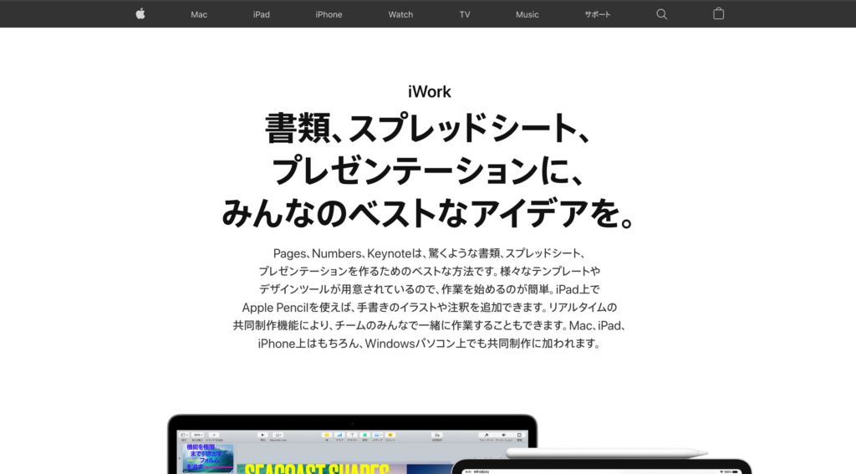
Task: Click paragraph line starting iPhone上はもちろん
Action: pyautogui.click(x=429, y=344)
